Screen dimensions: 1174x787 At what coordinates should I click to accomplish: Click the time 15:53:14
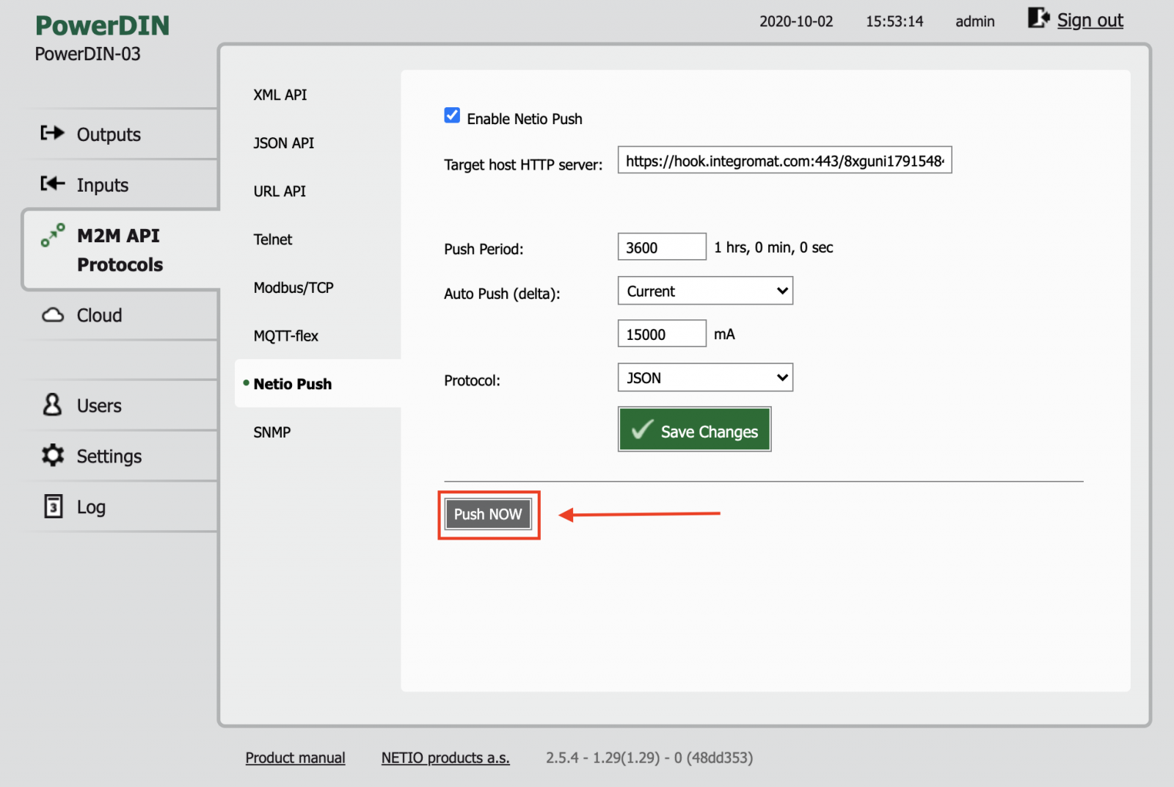(894, 21)
